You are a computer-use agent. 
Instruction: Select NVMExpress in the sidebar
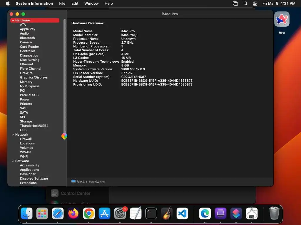click(30, 86)
